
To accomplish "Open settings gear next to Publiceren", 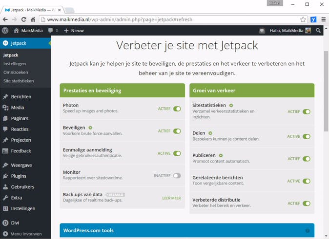I will point(221,155).
